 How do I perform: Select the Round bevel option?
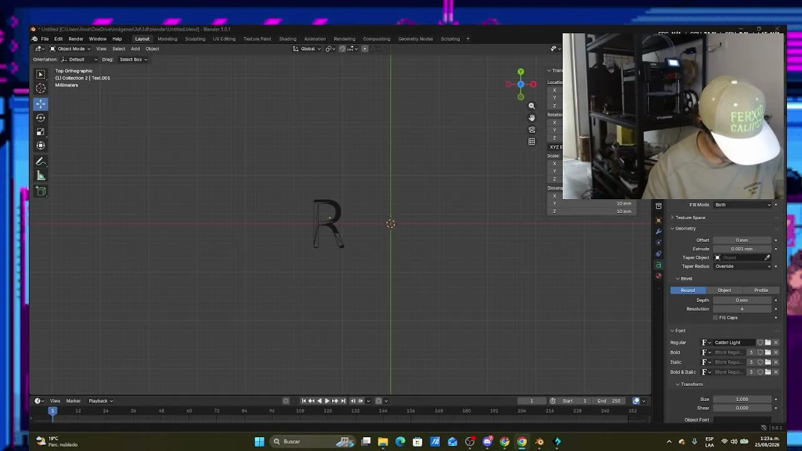(688, 291)
